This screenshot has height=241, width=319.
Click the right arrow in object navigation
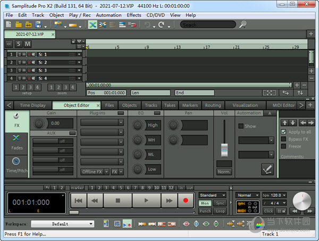pyautogui.click(x=311, y=123)
